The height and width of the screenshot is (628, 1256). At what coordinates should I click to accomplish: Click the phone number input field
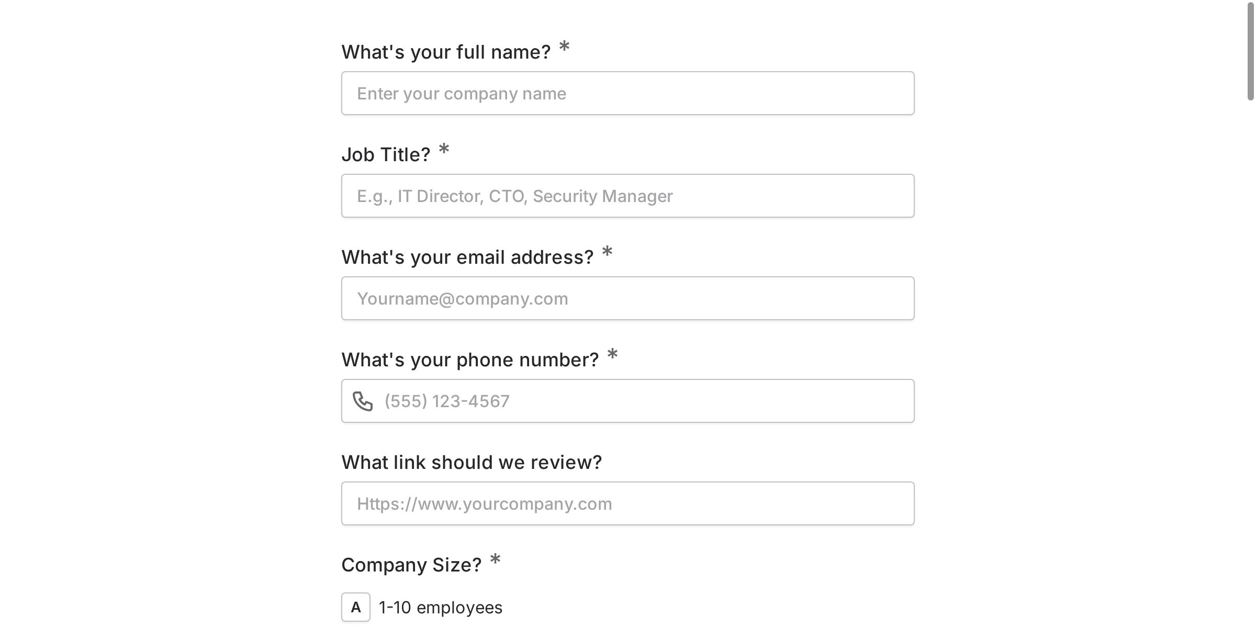click(627, 400)
